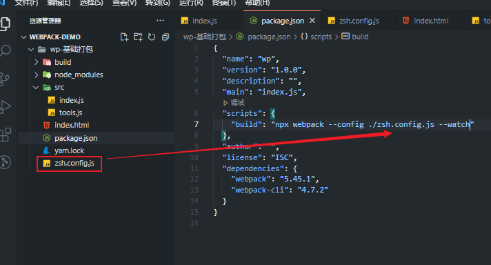Open the Explorer activity bar icon
Image resolution: width=491 pixels, height=265 pixels.
[x=5, y=23]
